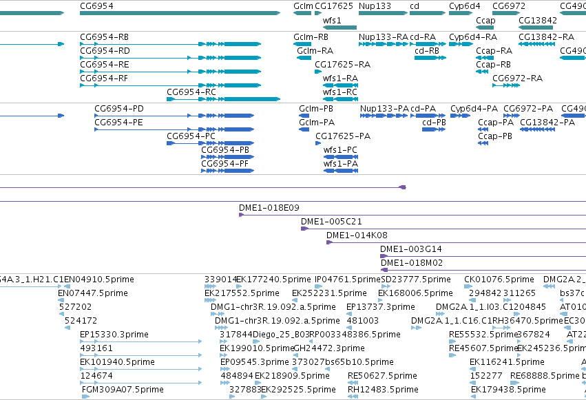Open the EP15330.3prime EST label
The width and height of the screenshot is (586, 400).
coord(114,335)
